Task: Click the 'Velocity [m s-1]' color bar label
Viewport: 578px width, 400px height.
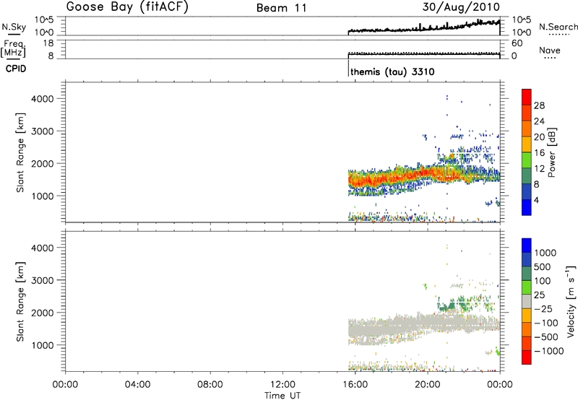Action: pos(571,301)
